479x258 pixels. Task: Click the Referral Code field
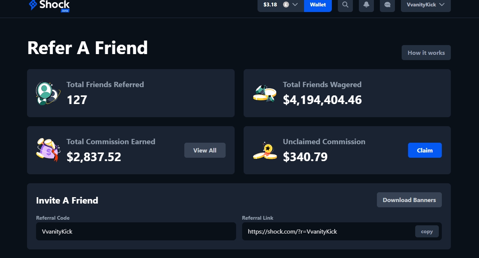136,231
